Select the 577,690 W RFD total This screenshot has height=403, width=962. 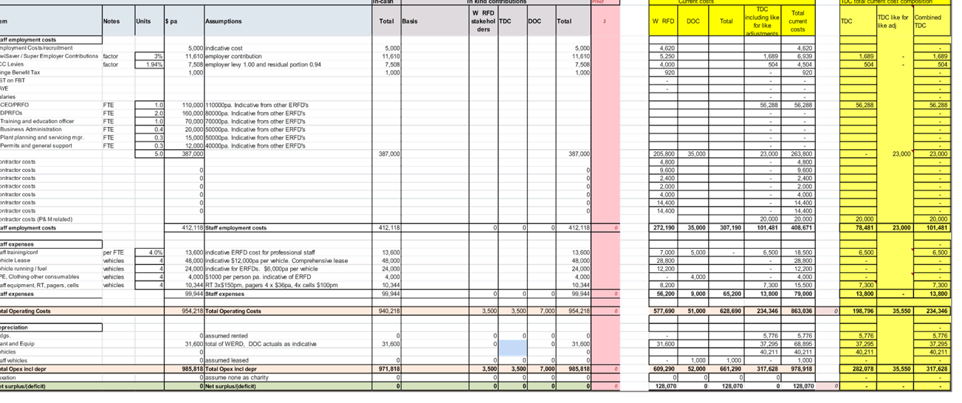pyautogui.click(x=662, y=311)
